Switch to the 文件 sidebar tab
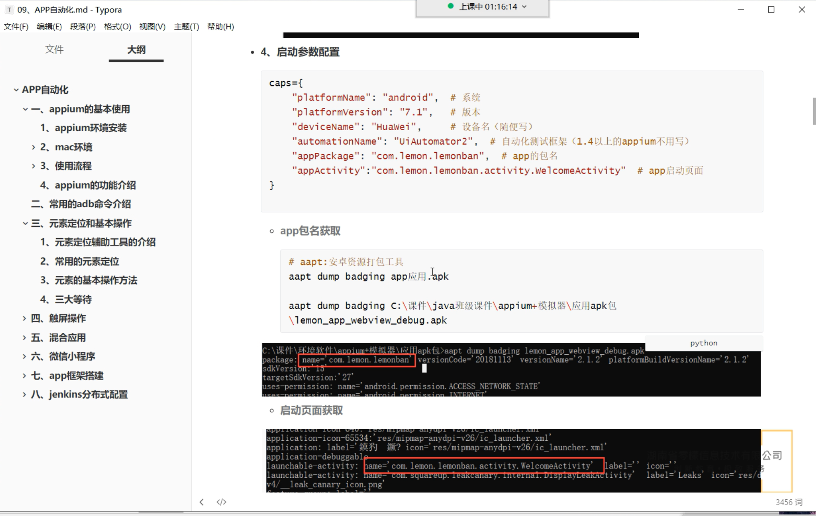 coord(54,49)
